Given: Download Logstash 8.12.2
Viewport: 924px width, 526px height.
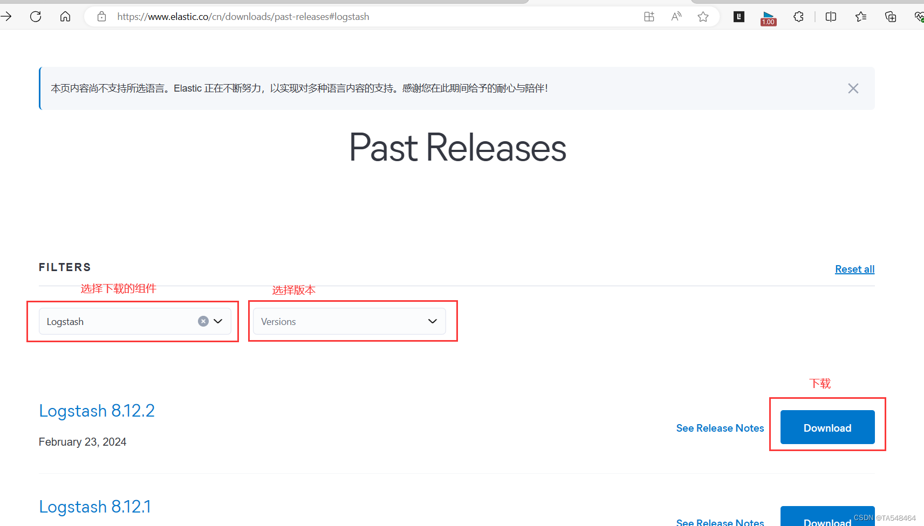Looking at the screenshot, I should click(827, 427).
